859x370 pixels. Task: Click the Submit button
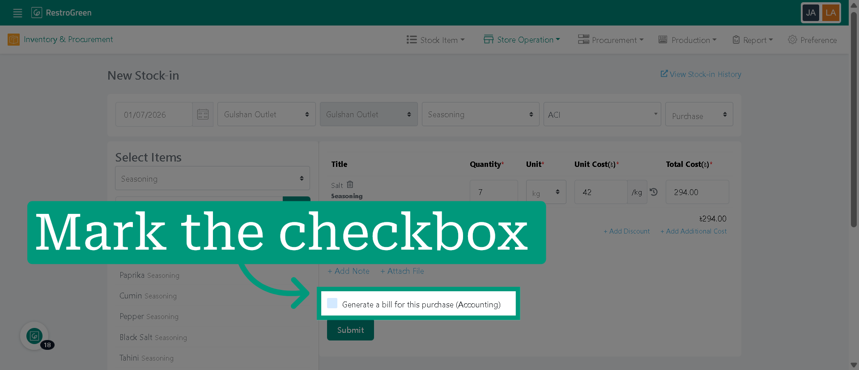pos(350,330)
